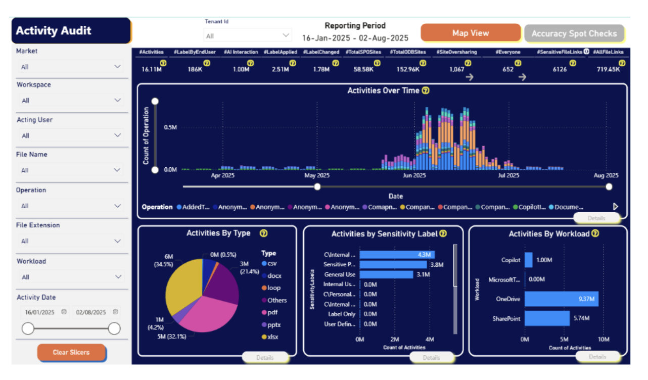This screenshot has width=648, height=380.
Task: Open calendar picker for start date 16/01/2025
Action: [64, 312]
